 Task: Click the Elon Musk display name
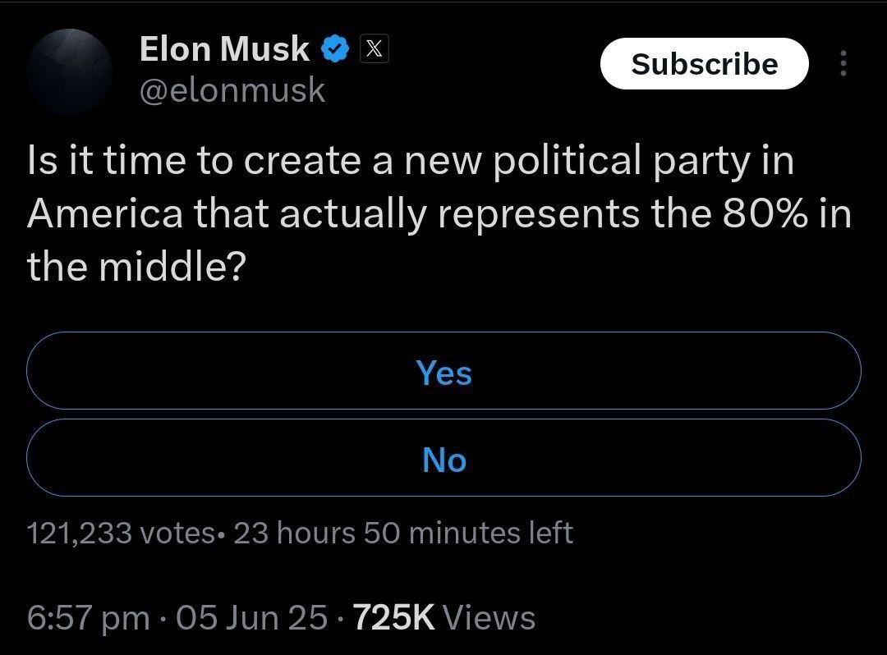click(x=224, y=49)
